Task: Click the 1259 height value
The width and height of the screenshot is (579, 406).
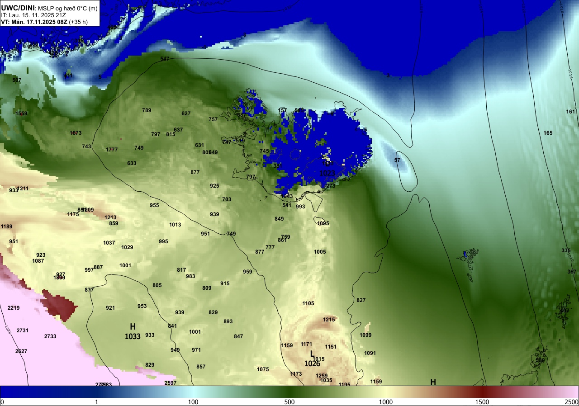Action: click(322, 376)
